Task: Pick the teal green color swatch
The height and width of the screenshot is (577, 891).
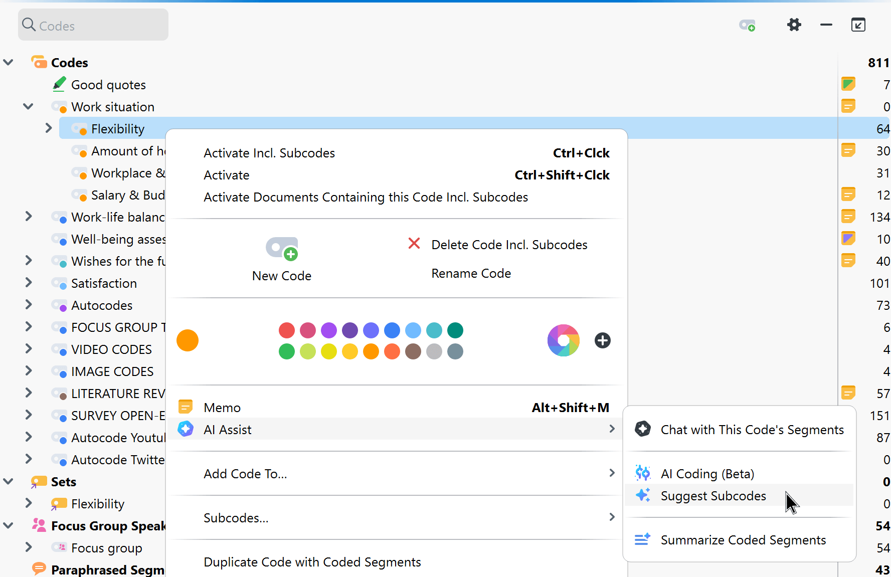Action: tap(455, 330)
